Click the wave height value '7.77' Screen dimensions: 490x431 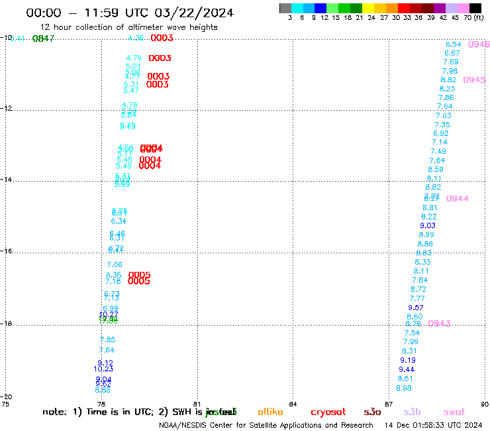click(417, 298)
